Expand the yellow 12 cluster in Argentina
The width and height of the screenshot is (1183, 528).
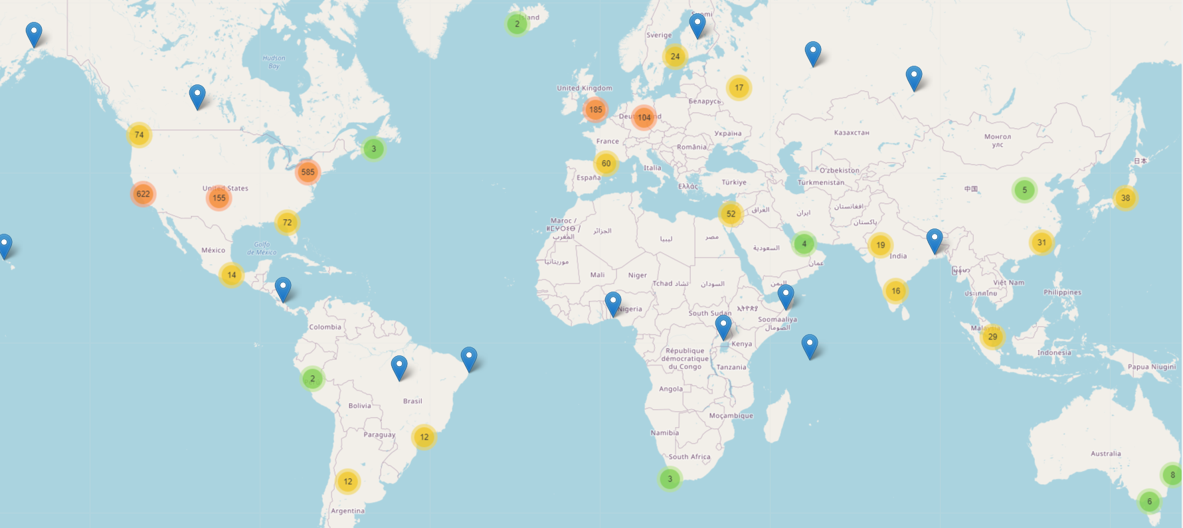pyautogui.click(x=348, y=482)
